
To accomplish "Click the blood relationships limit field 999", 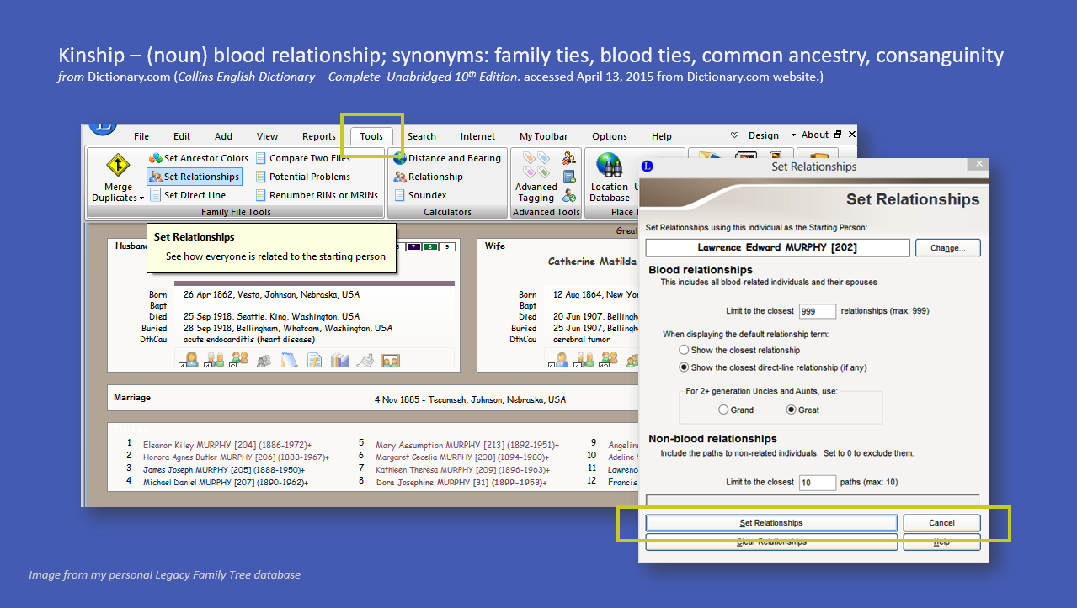I will 817,311.
